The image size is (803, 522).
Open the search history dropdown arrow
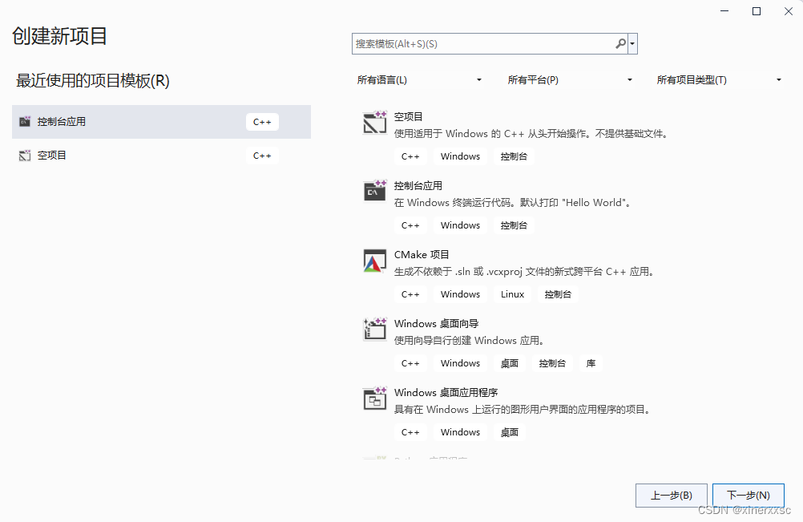pyautogui.click(x=632, y=42)
